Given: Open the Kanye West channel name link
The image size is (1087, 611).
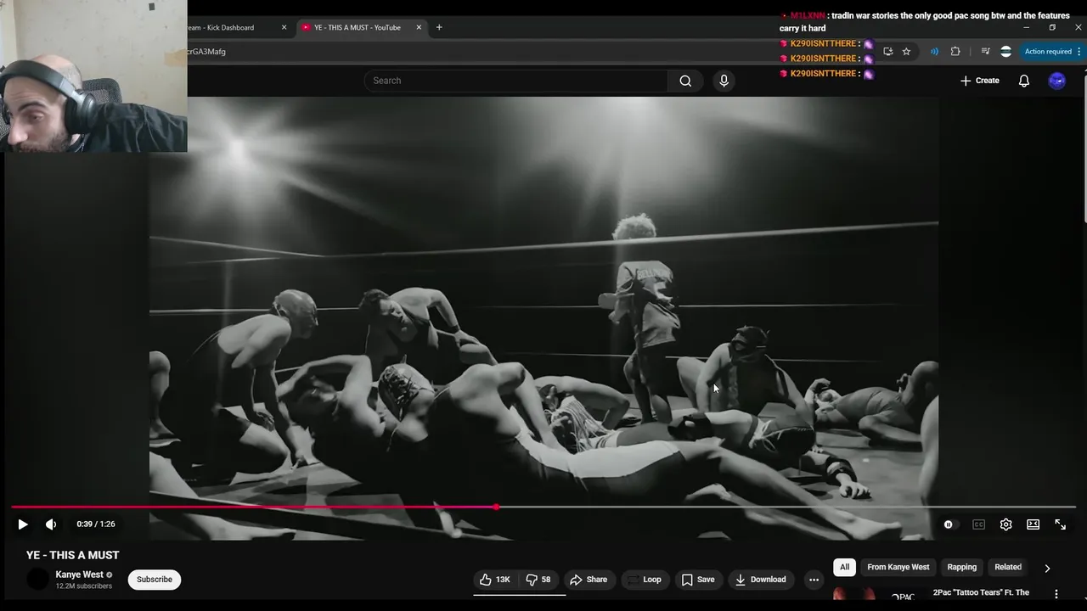Looking at the screenshot, I should coord(79,575).
